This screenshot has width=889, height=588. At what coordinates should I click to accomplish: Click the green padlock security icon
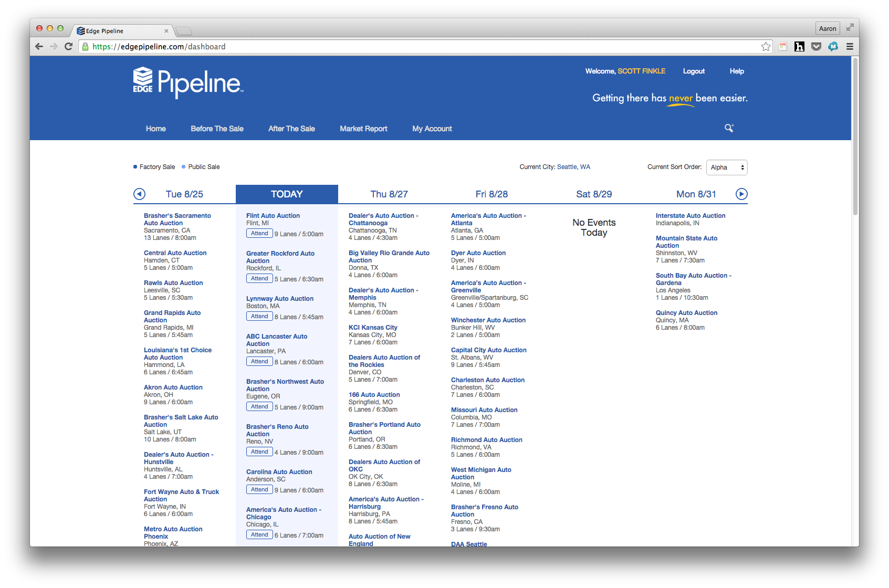[x=85, y=46]
